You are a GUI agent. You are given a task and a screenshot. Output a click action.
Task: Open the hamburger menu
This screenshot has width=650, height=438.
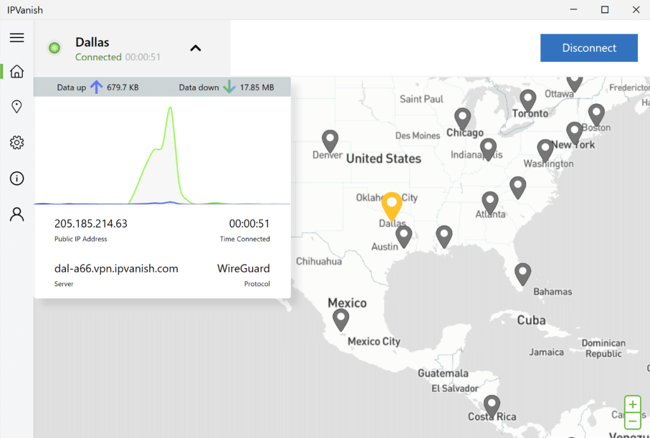17,37
